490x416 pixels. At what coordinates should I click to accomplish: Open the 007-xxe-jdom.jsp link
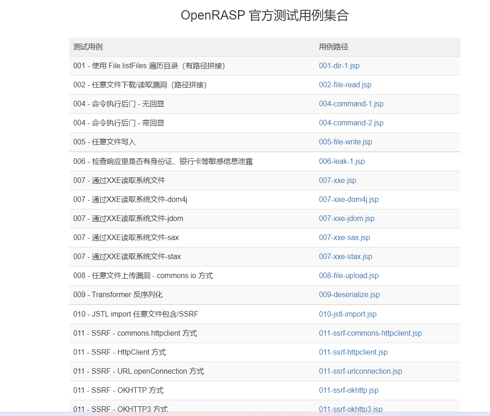coord(347,219)
